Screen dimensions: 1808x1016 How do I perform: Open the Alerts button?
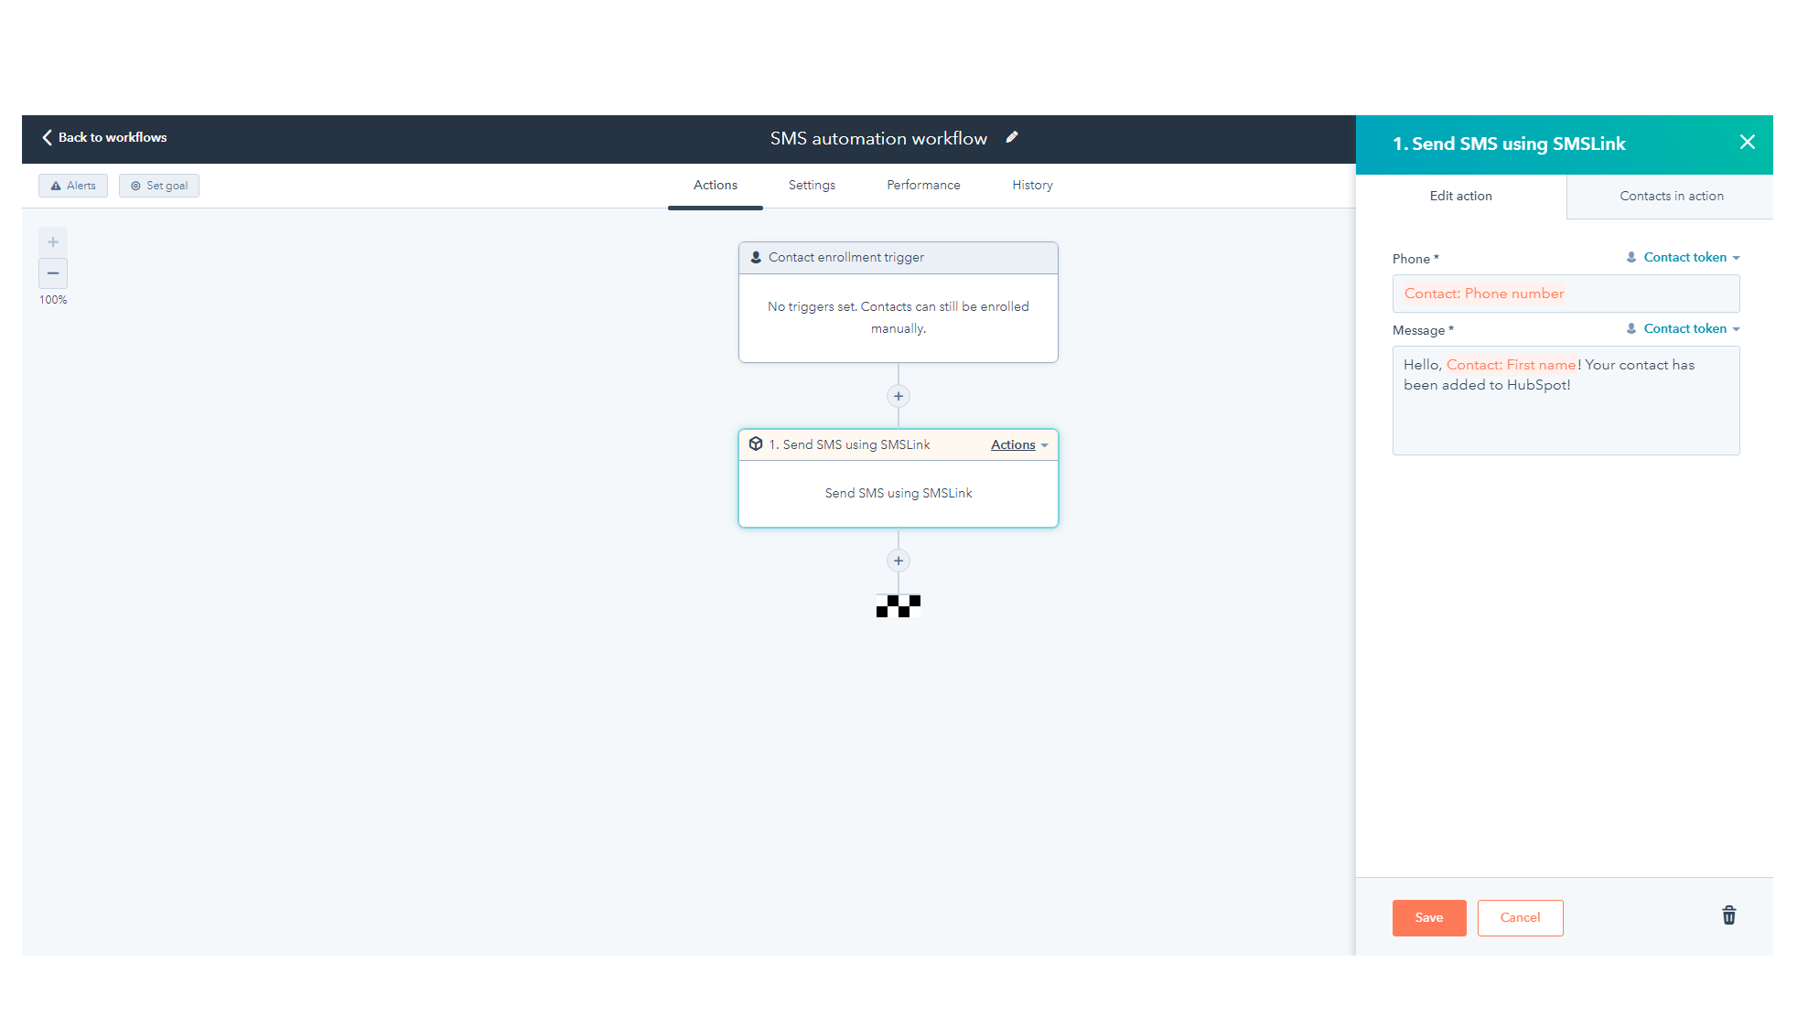(73, 186)
